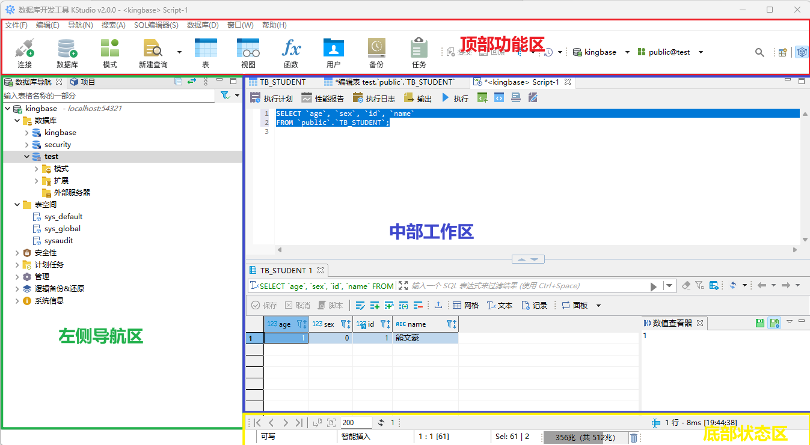Open the public@test schema dropdown

[x=701, y=52]
